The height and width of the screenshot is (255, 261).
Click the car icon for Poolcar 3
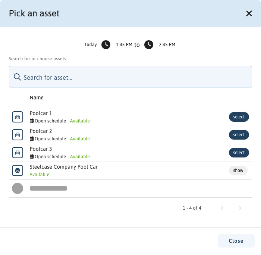(18, 153)
